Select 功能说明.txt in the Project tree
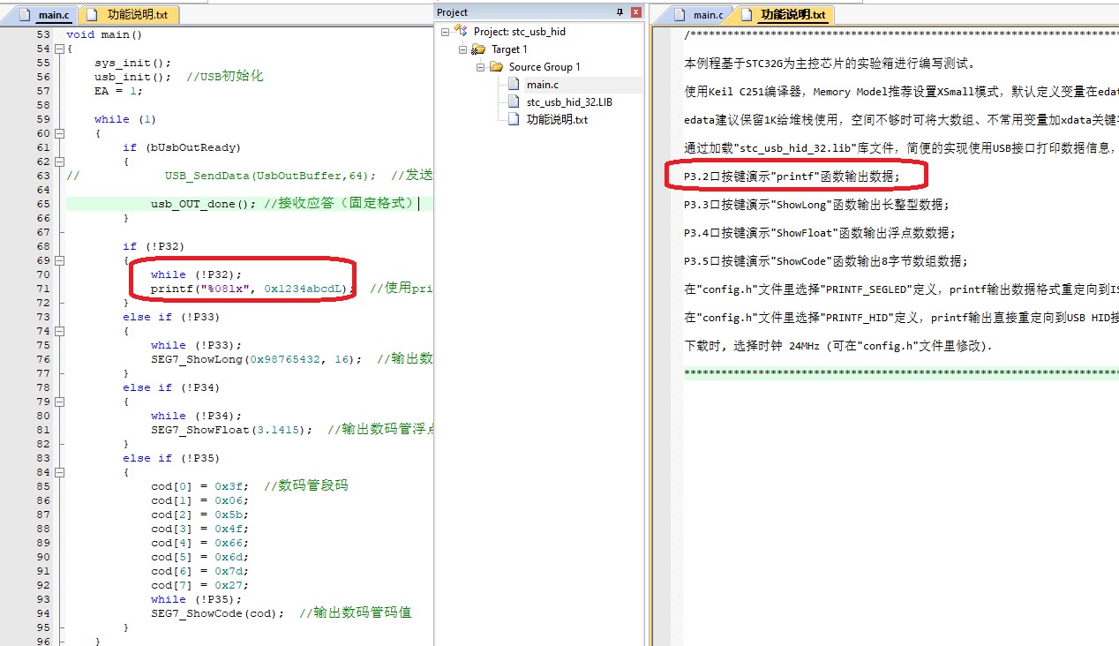This screenshot has width=1119, height=646. coord(557,120)
